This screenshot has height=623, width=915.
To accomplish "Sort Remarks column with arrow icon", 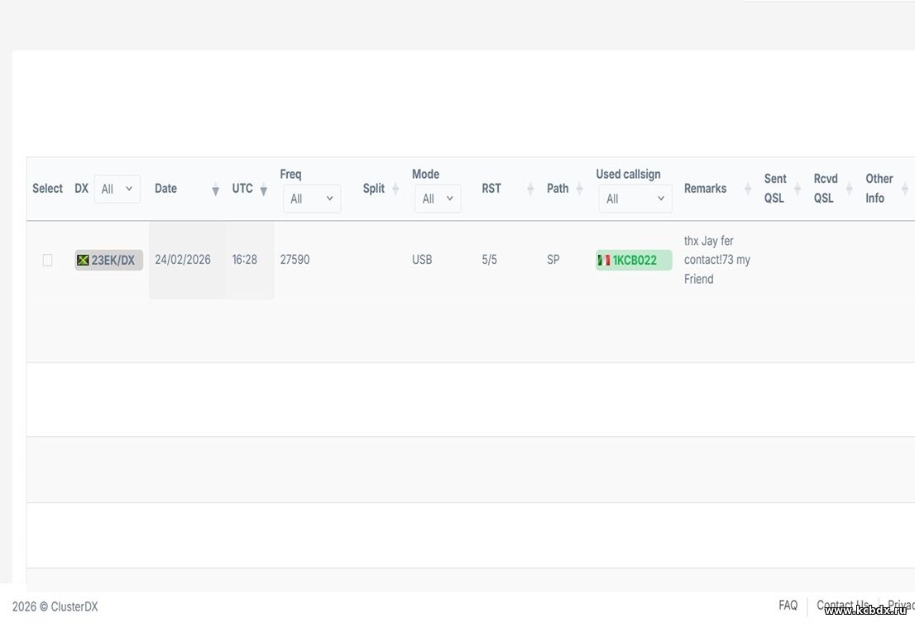I will [x=748, y=189].
